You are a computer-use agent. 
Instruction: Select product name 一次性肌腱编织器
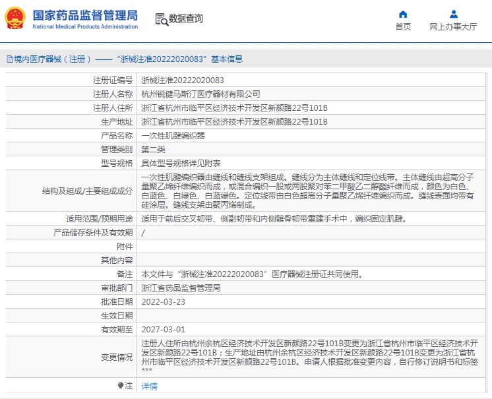click(173, 135)
